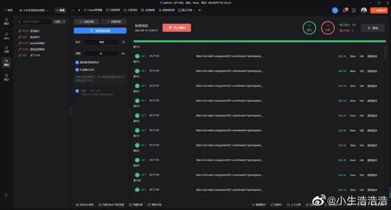The height and width of the screenshot is (210, 391).
Task: Open notifications bell with red badge
Action: tap(345, 10)
